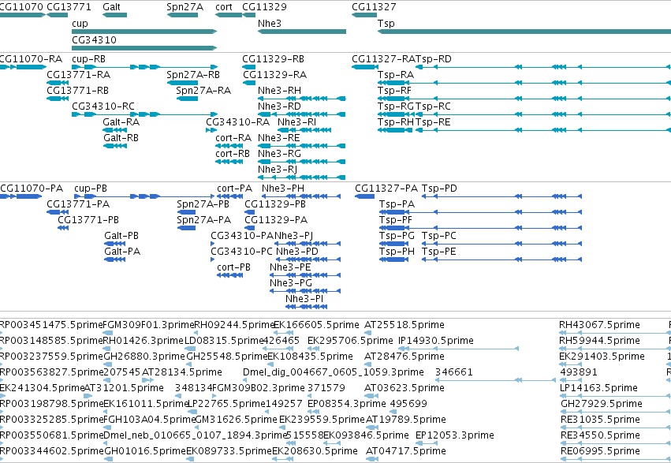671x463 pixels.
Task: Select Nhe3-RD transcript label
Action: 279,106
